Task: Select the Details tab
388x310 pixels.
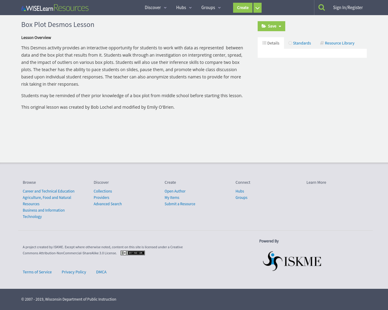Action: pyautogui.click(x=271, y=43)
